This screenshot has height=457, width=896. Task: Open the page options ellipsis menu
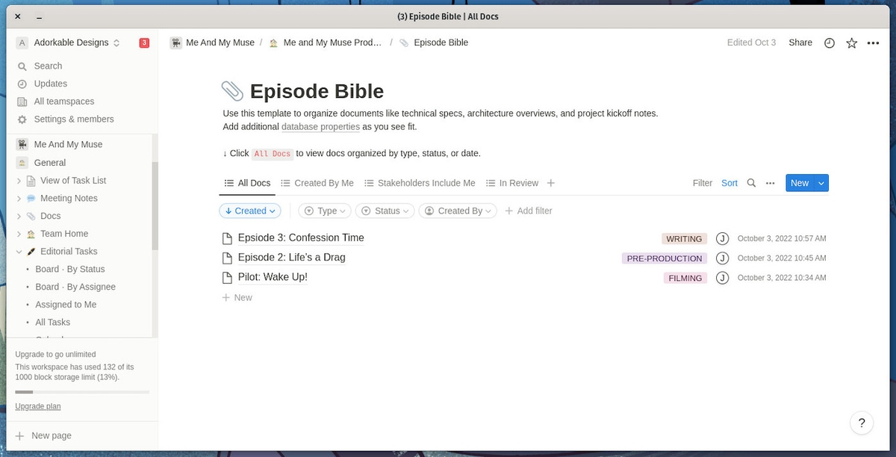tap(873, 43)
